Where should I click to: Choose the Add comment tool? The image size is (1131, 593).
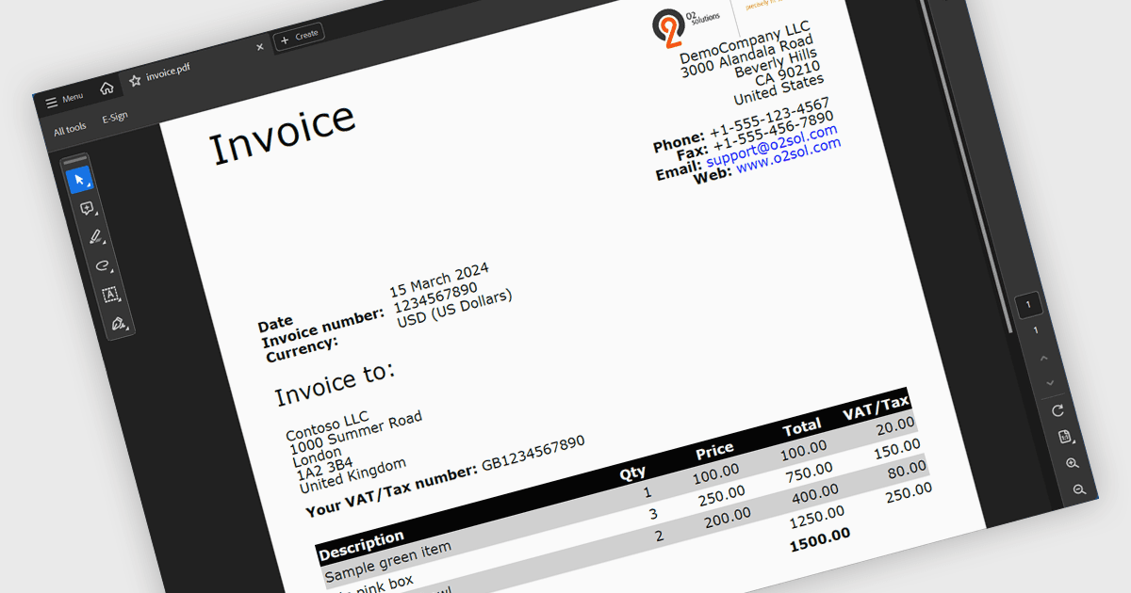[x=87, y=209]
